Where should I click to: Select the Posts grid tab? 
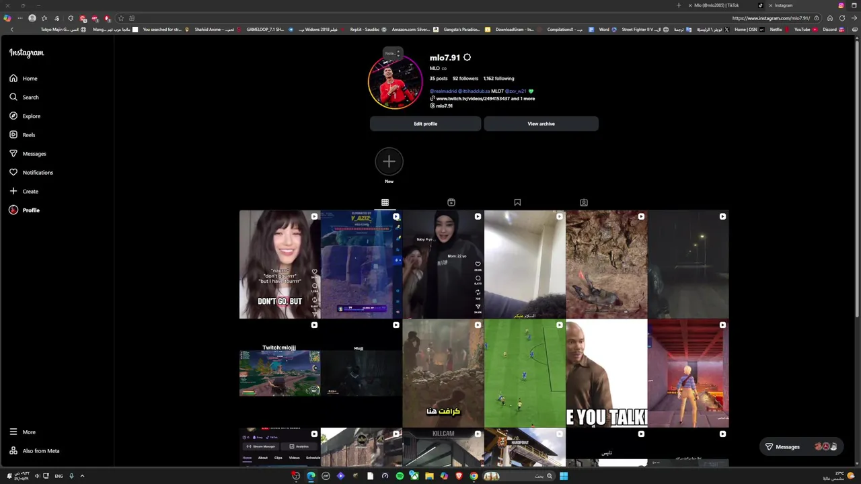tap(385, 202)
